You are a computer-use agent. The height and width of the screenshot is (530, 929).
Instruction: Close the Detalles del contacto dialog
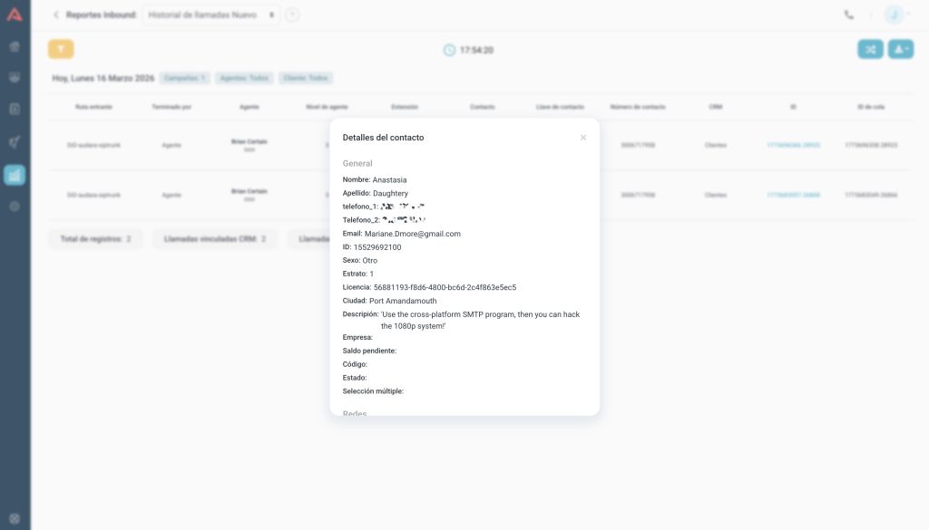tap(582, 138)
